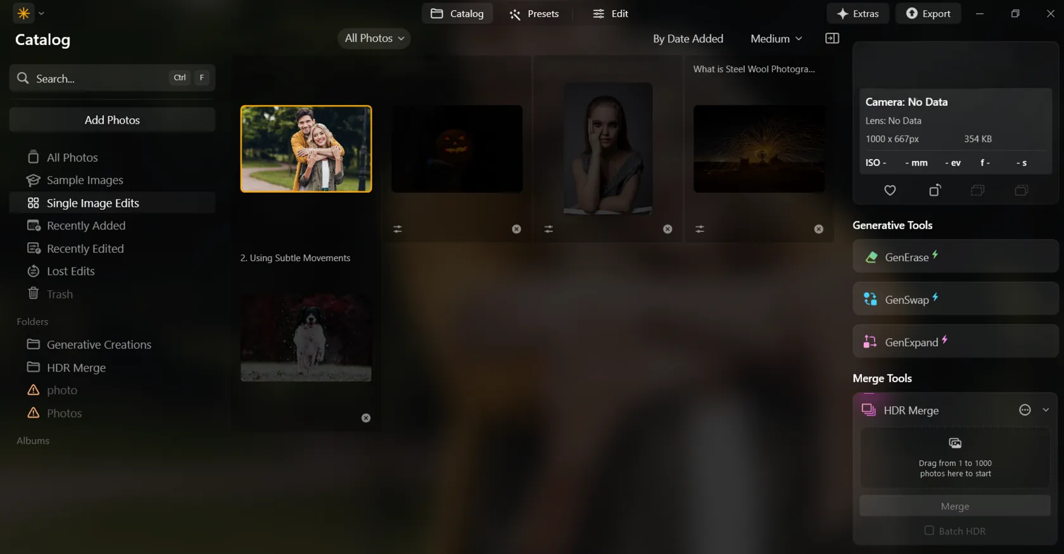The image size is (1064, 554).
Task: Click the remove X under pumpkin photo
Action: click(517, 229)
